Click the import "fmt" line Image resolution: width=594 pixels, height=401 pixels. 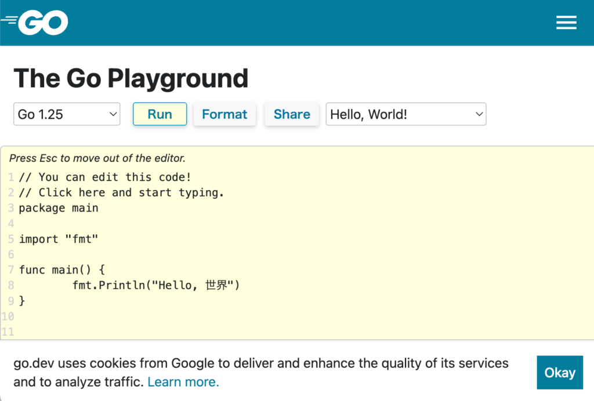55,239
